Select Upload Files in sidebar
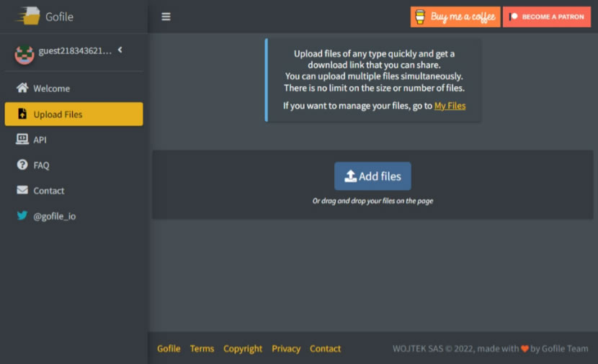The height and width of the screenshot is (364, 598). coord(74,114)
